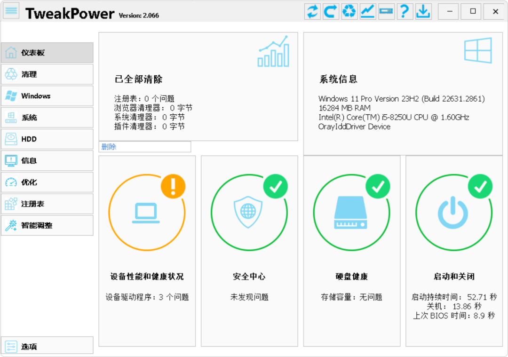This screenshot has height=357, width=508.
Task: Click the Intel Core i5-8250U CPU text
Action: point(394,117)
